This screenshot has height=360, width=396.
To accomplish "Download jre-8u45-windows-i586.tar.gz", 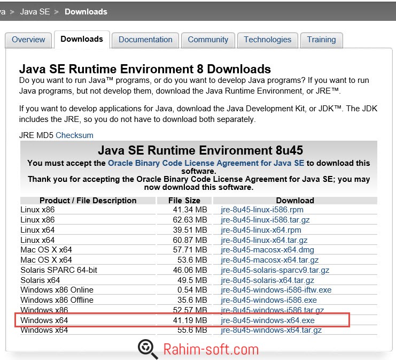I will click(x=272, y=310).
